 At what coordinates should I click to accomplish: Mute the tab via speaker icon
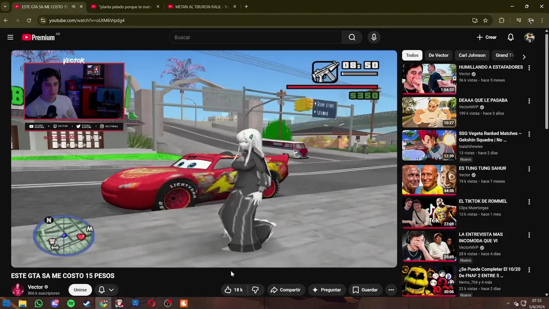[73, 6]
